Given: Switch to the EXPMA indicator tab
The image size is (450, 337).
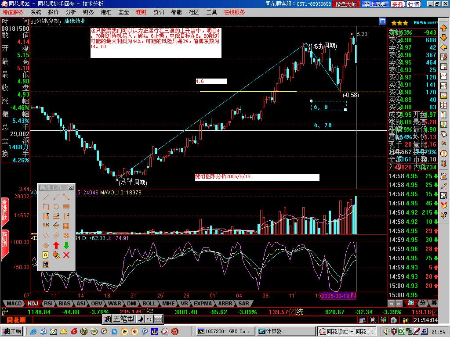Looking at the screenshot, I should click(x=203, y=303).
